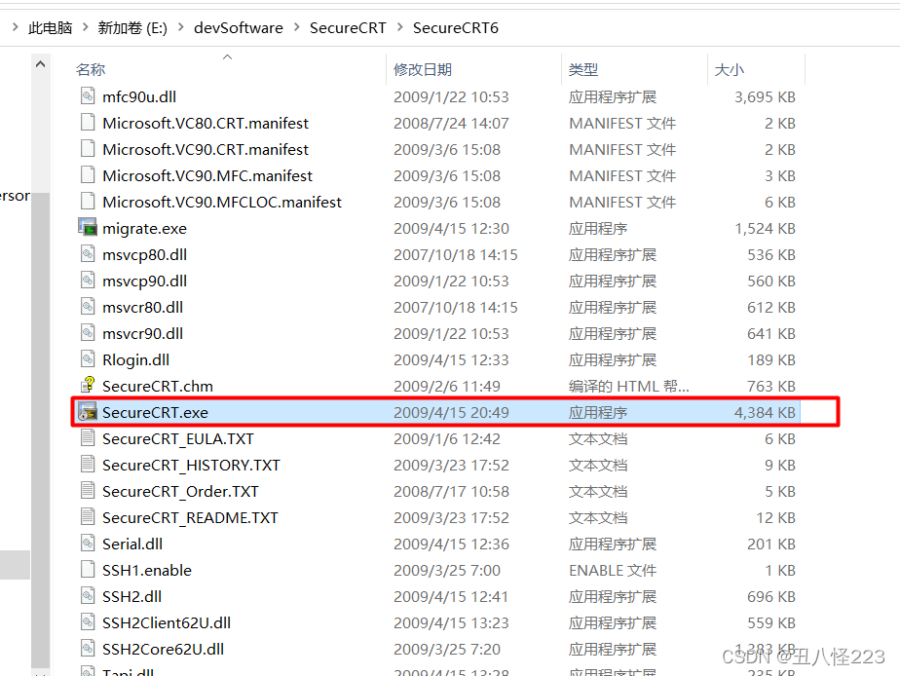This screenshot has width=900, height=676.
Task: Click the mfc90u.dll file icon
Action: tap(88, 95)
